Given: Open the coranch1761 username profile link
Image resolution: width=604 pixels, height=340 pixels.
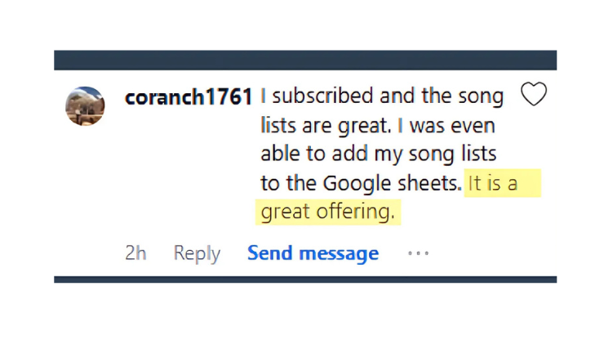Looking at the screenshot, I should click(189, 96).
